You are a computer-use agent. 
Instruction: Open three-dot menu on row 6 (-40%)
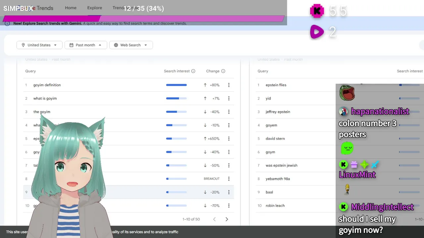pyautogui.click(x=229, y=152)
